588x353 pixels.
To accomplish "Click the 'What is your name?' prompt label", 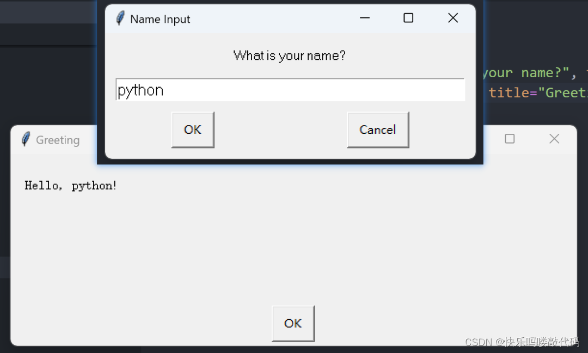I will pyautogui.click(x=289, y=55).
